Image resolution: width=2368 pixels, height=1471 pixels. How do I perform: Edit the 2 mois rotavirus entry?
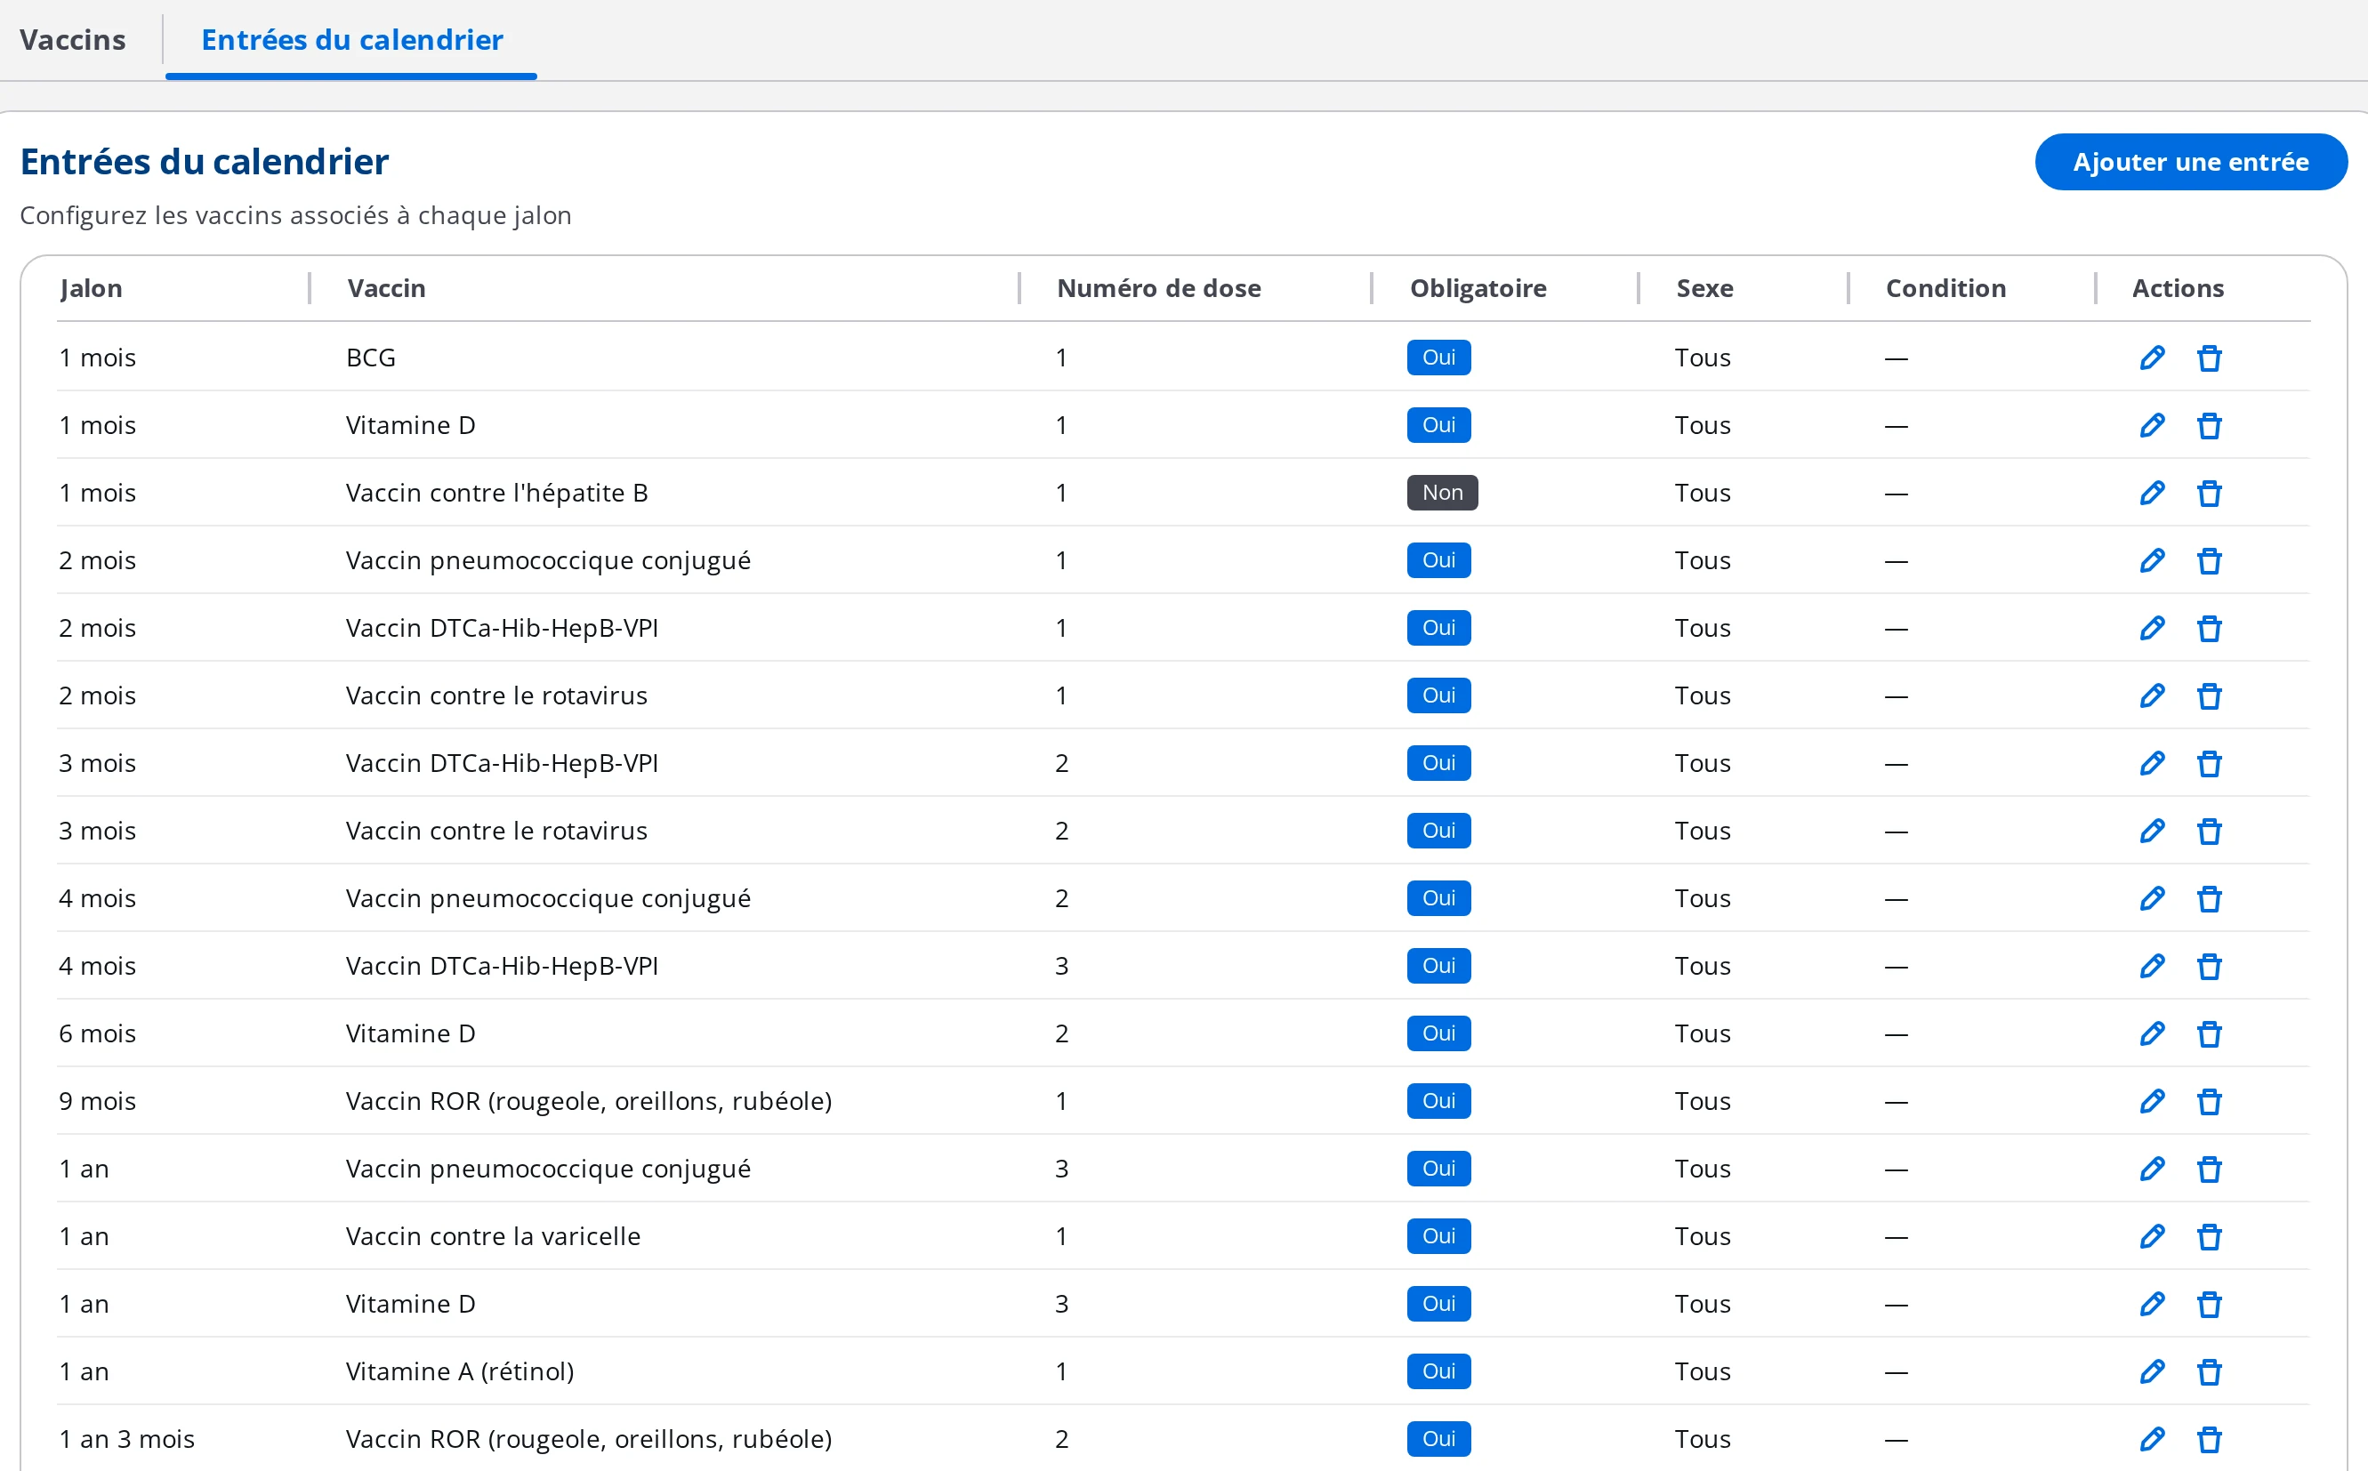pos(2152,695)
